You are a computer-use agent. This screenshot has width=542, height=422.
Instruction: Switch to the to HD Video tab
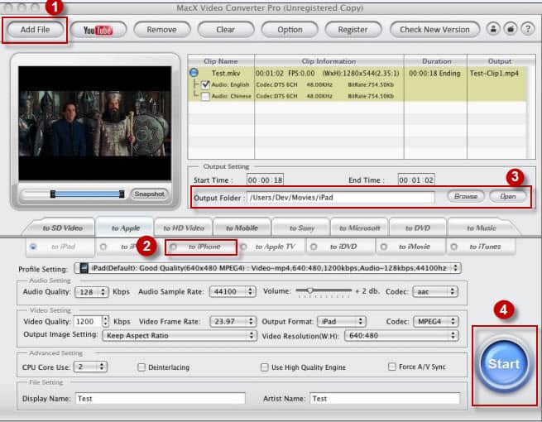coord(184,228)
